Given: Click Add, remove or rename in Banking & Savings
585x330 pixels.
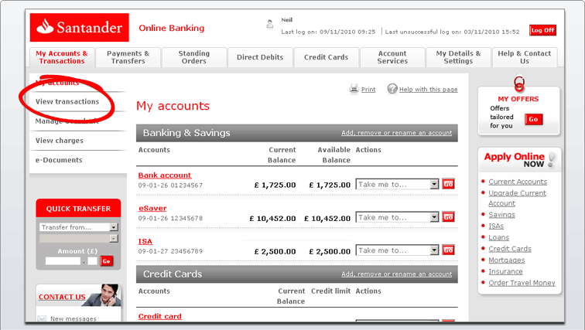Looking at the screenshot, I should click(x=397, y=133).
